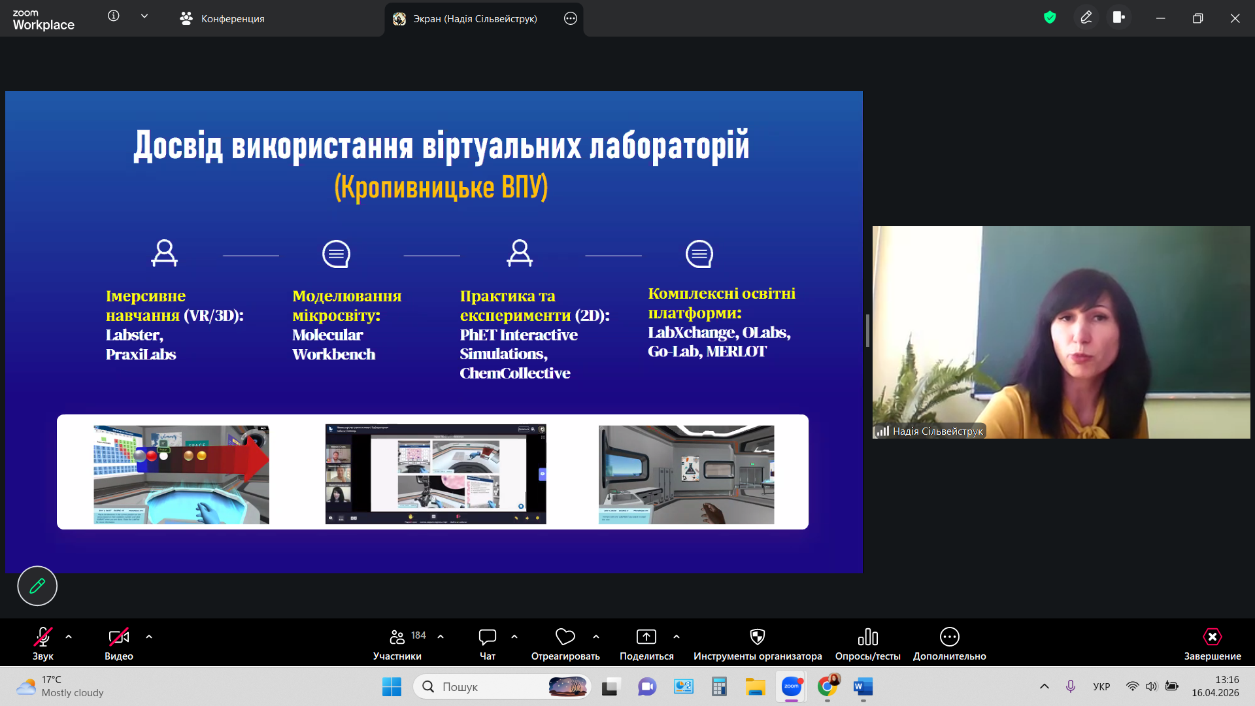Turn on camera with Видео button
This screenshot has height=706, width=1255.
point(119,644)
